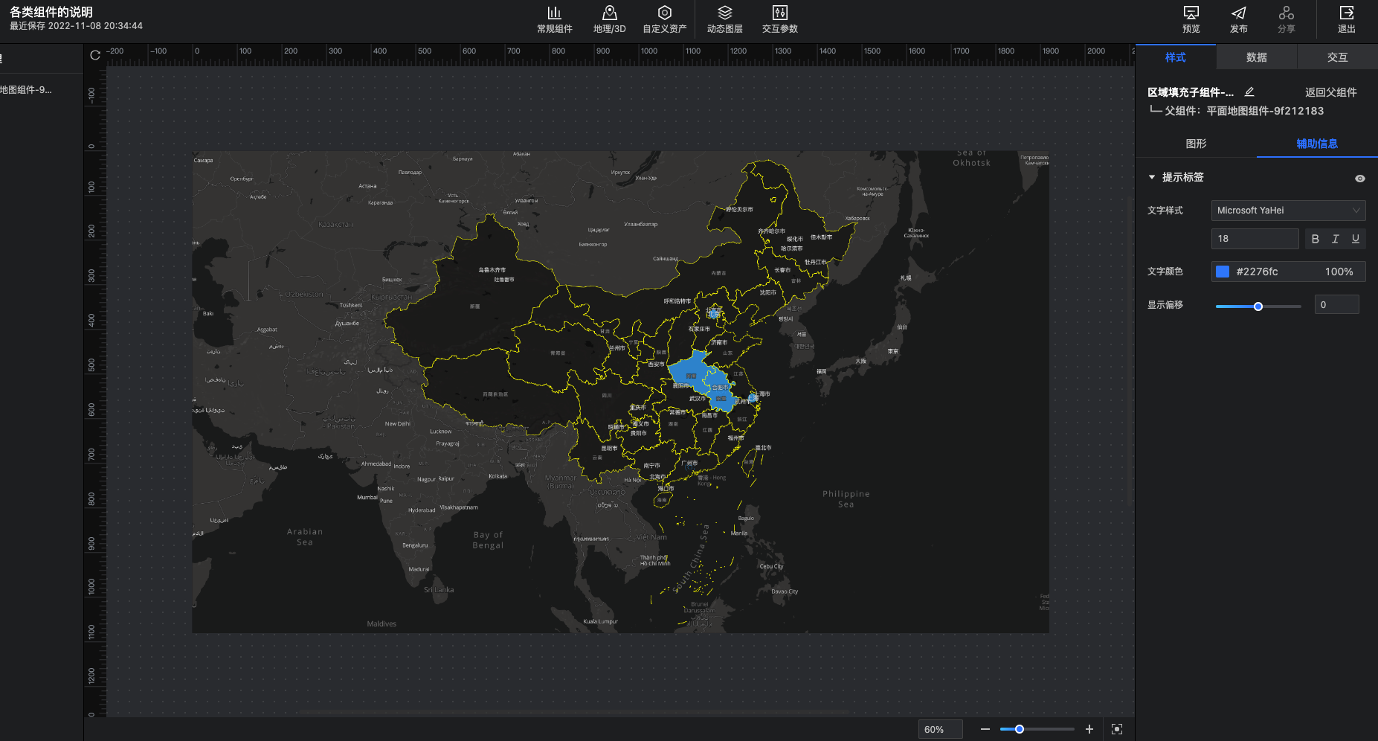This screenshot has width=1378, height=741.
Task: Click the pencil icon to rename component
Action: click(x=1249, y=92)
